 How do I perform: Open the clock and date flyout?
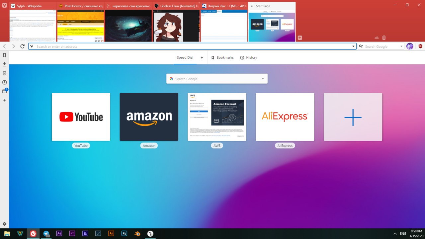(416, 233)
